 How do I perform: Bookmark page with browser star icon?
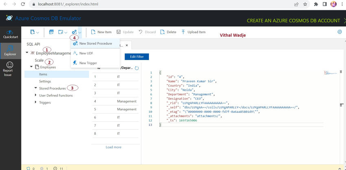click(305, 4)
